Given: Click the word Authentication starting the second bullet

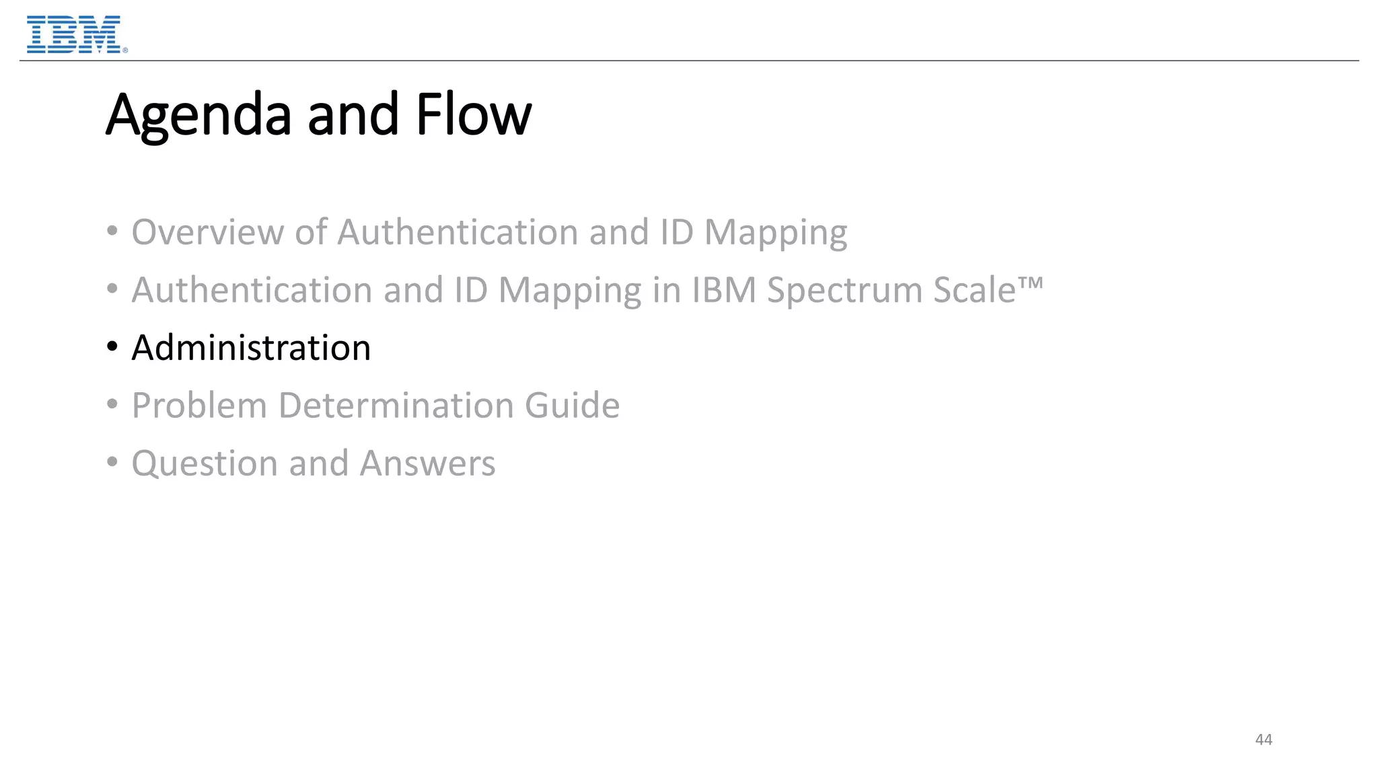Looking at the screenshot, I should pos(252,290).
